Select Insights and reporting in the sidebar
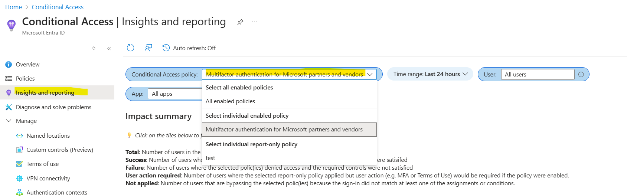Image resolution: width=627 pixels, height=196 pixels. [57, 92]
